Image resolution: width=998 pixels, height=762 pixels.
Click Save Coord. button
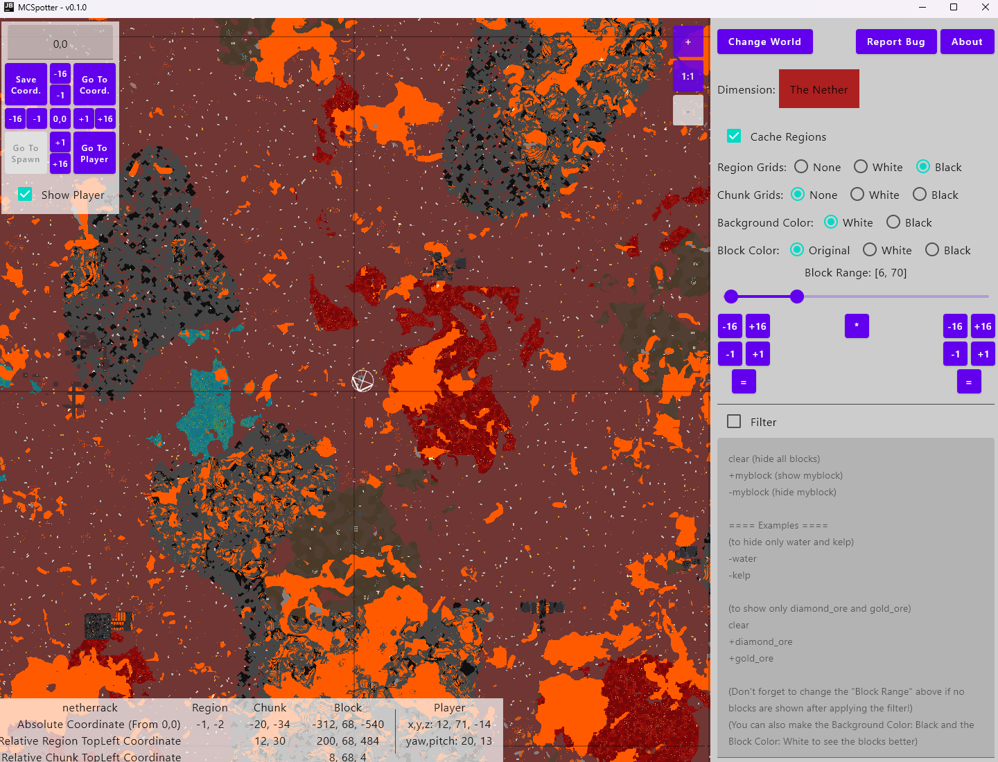tap(26, 85)
